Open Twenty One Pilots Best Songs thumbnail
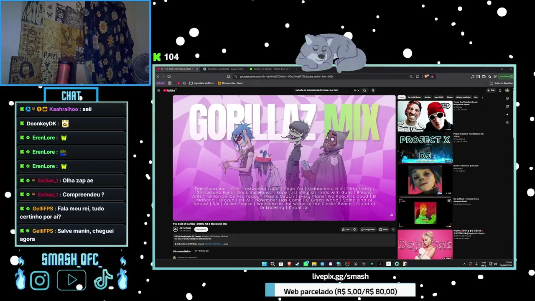535x301 pixels. pyautogui.click(x=425, y=116)
